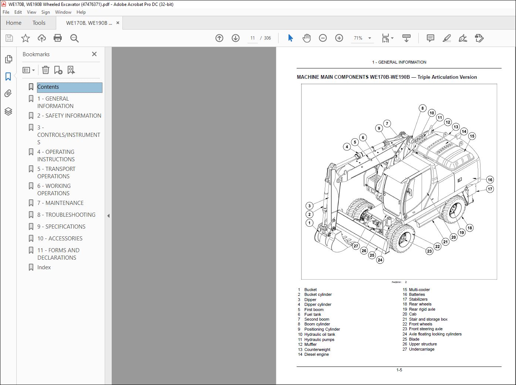Print the document with printer icon
Viewport: 516px width, 385px height.
point(58,38)
